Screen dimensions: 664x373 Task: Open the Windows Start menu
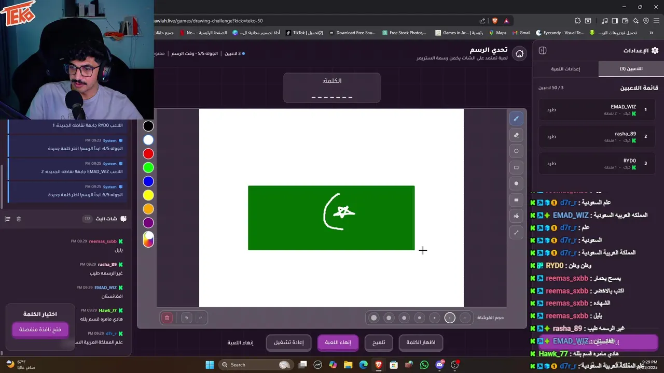pos(210,365)
